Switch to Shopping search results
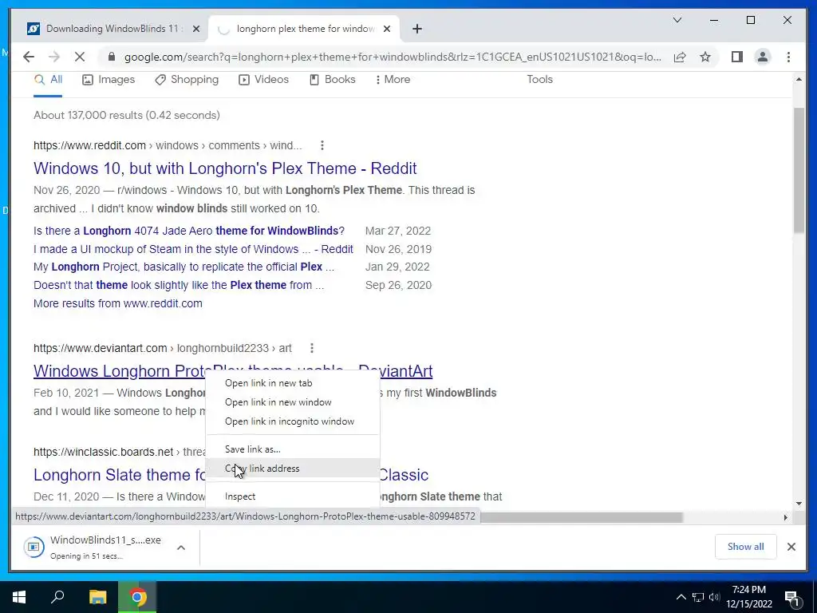Screen dimensions: 817x613 click(x=187, y=80)
